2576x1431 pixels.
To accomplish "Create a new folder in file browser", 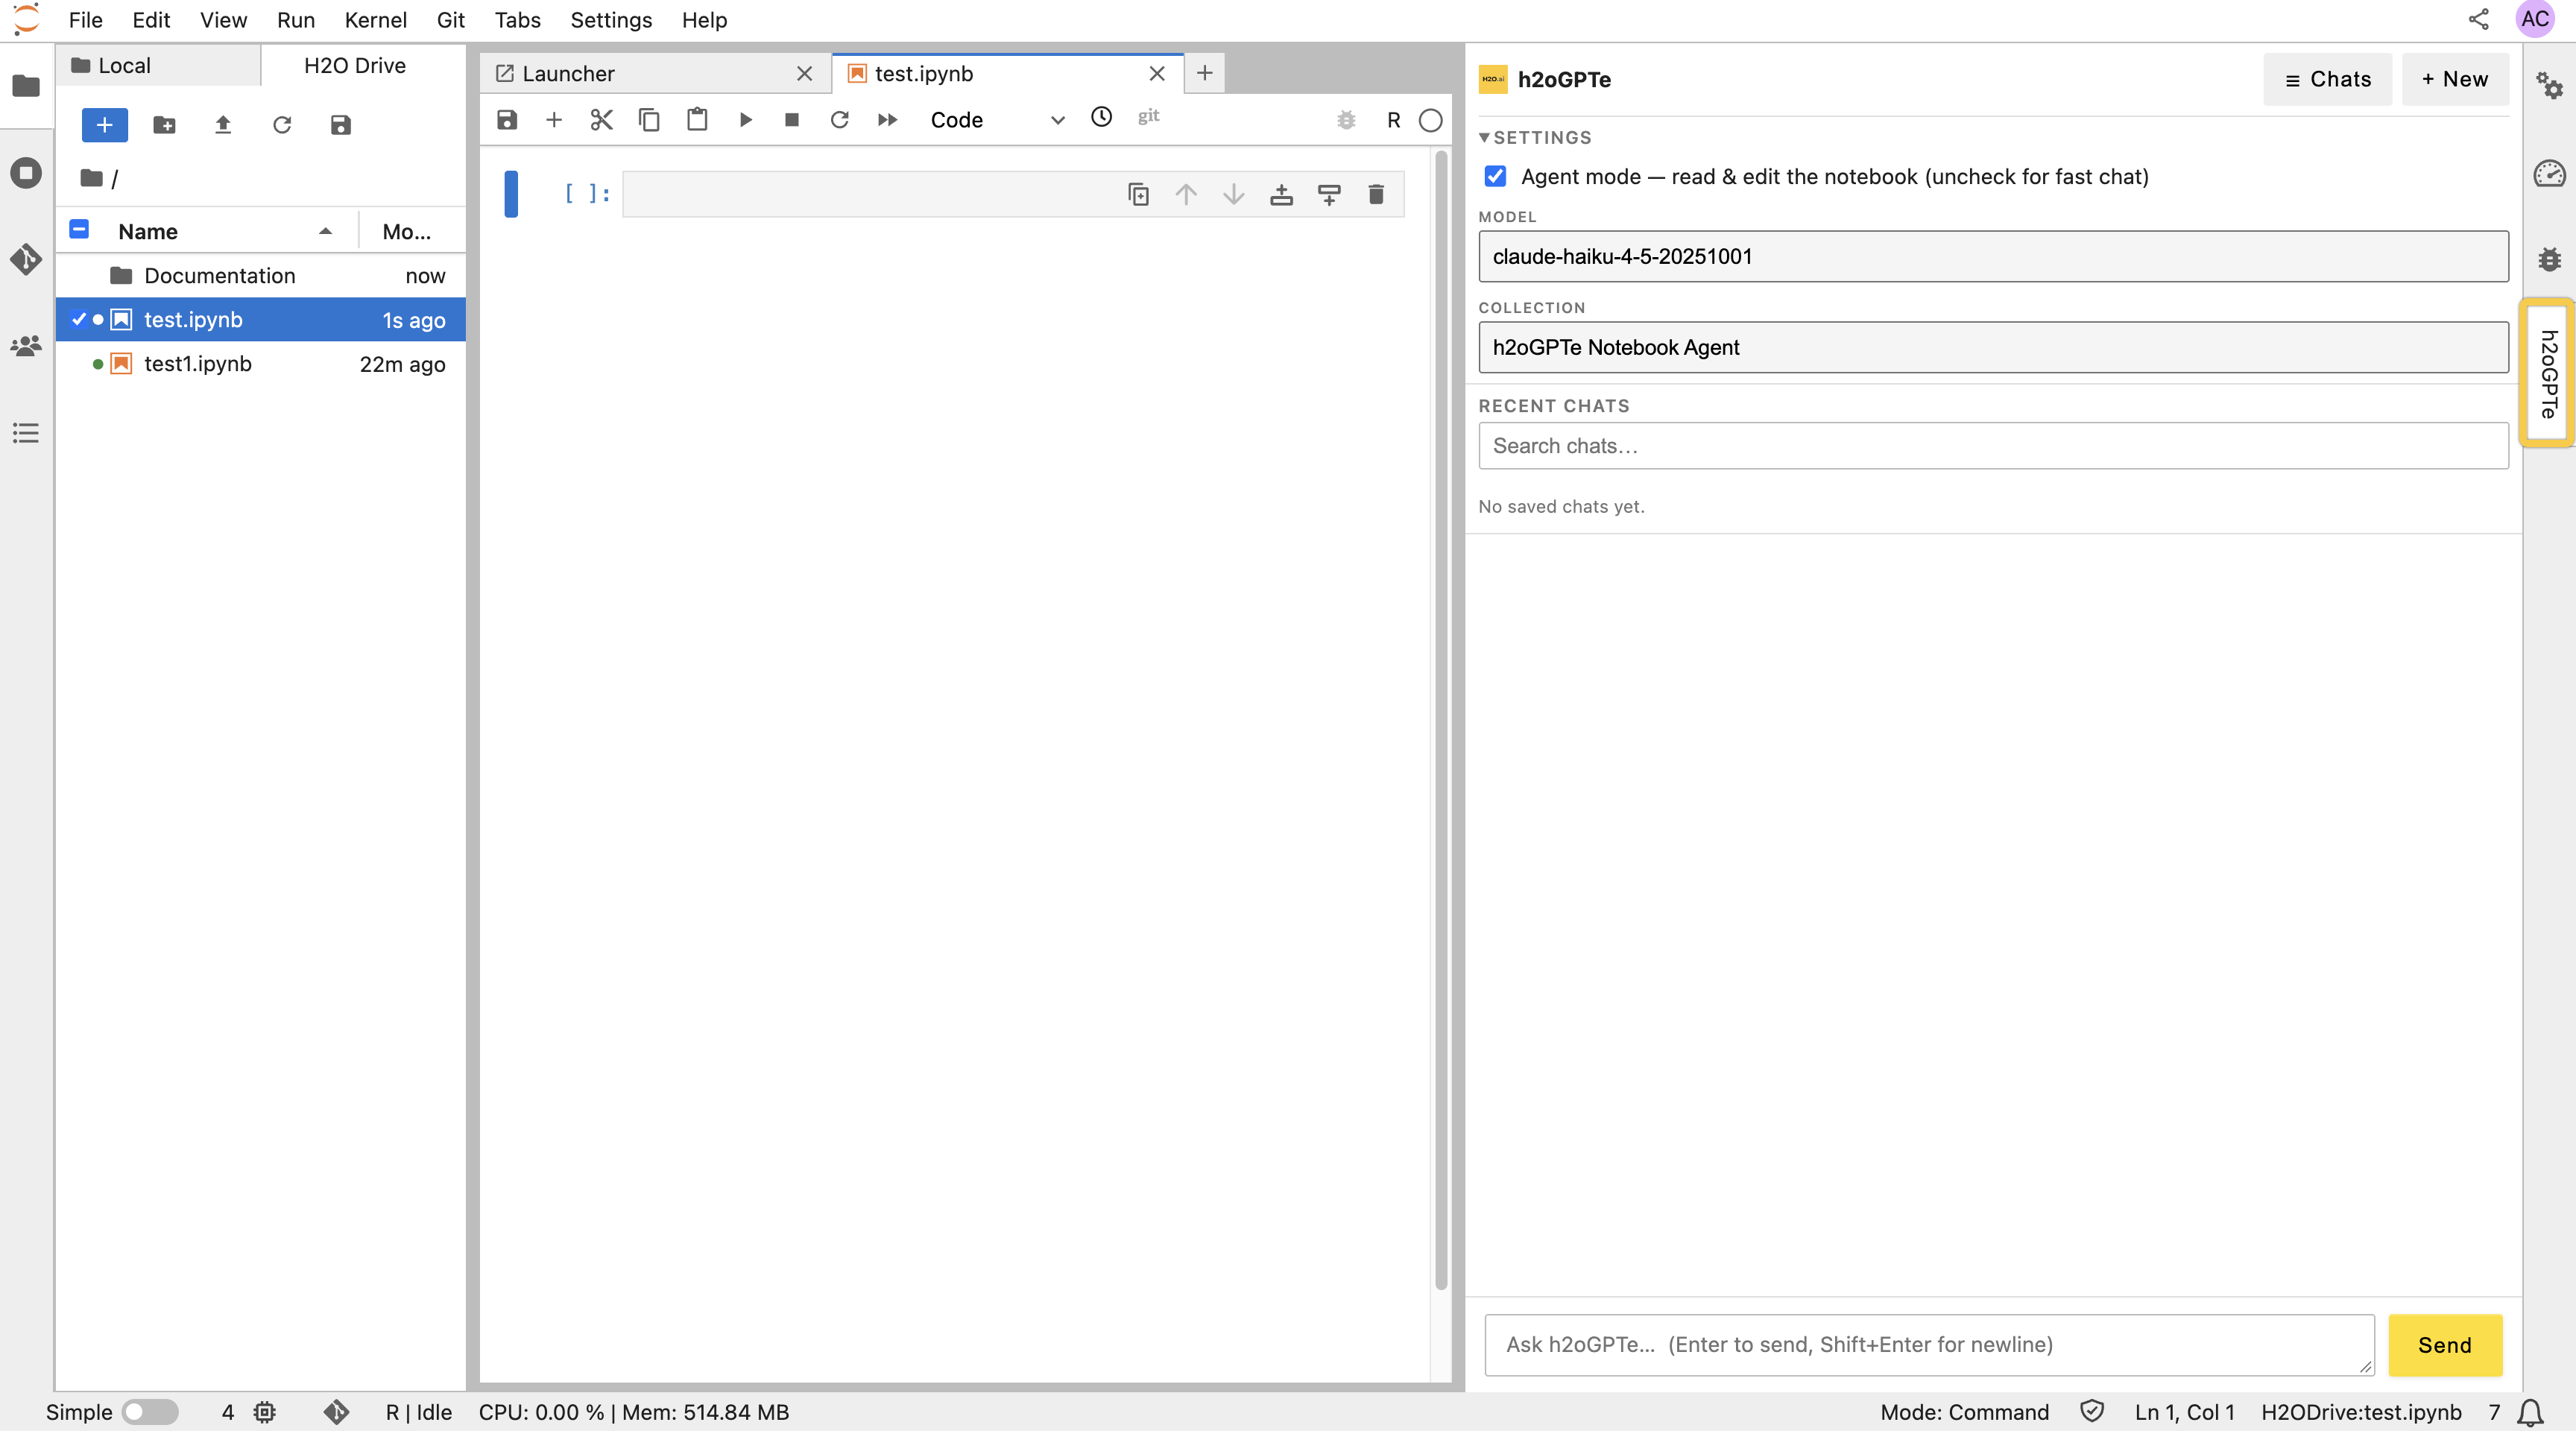I will pyautogui.click(x=164, y=125).
